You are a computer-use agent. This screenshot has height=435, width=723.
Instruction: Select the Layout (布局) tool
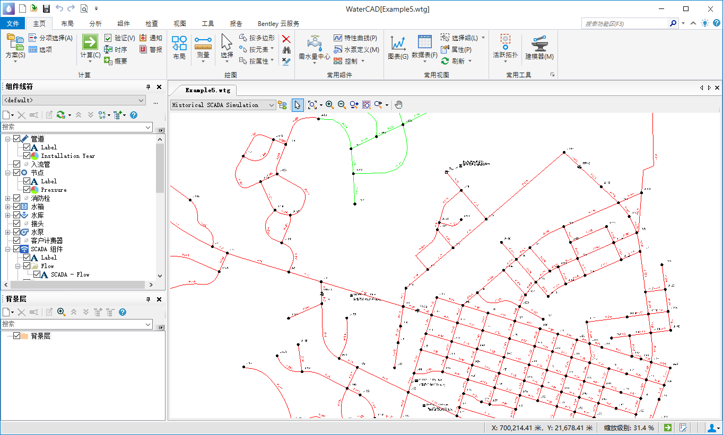179,47
